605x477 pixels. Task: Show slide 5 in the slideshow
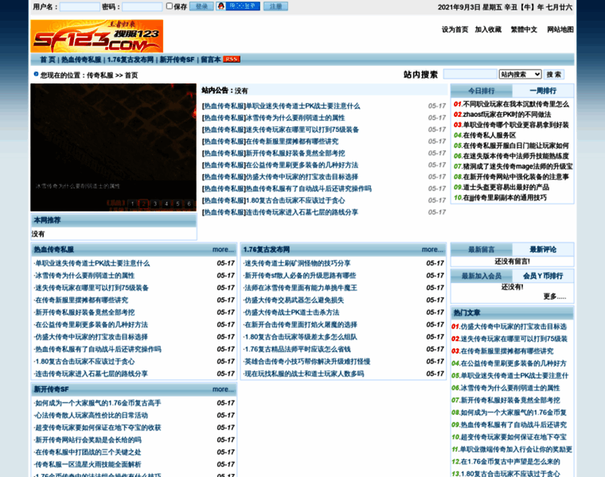(x=178, y=204)
